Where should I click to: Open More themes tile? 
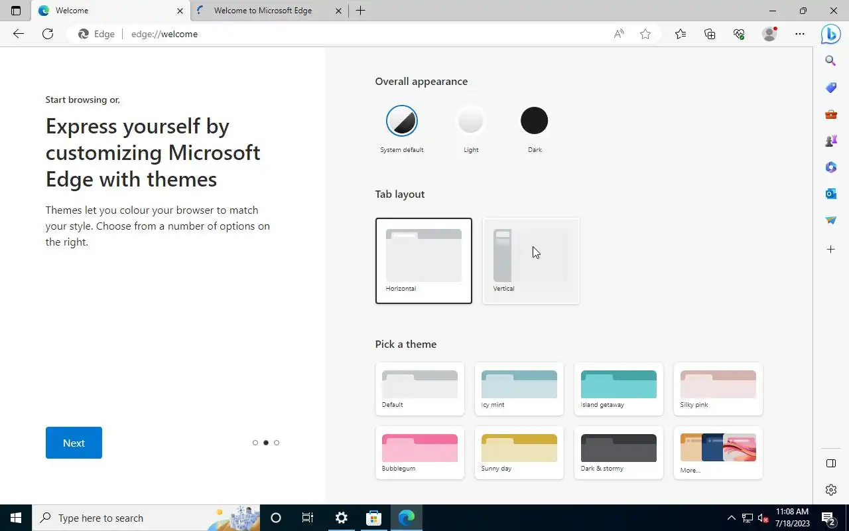point(718,453)
